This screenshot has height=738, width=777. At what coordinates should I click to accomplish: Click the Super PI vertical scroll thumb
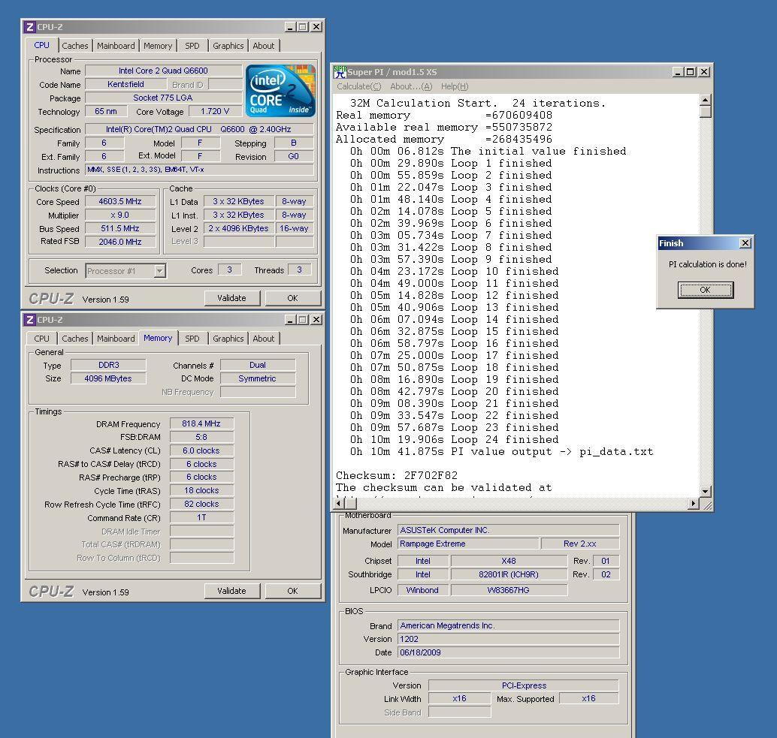(706, 112)
